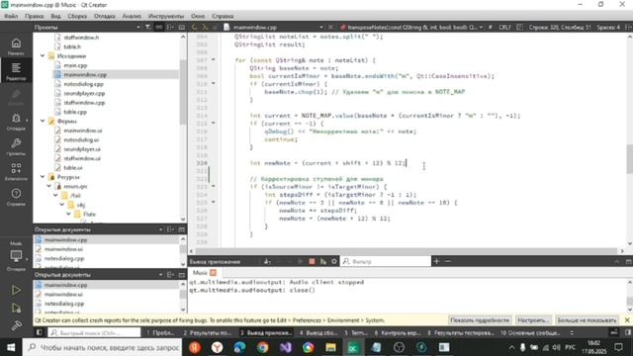633x356 pixels.
Task: Switch to the Editor mode (Редактор)
Action: click(16, 71)
